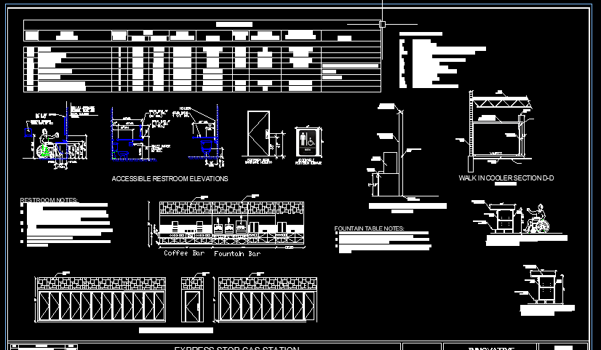The width and height of the screenshot is (601, 350).
Task: Select the toilet side elevation drawing
Action: pos(205,136)
